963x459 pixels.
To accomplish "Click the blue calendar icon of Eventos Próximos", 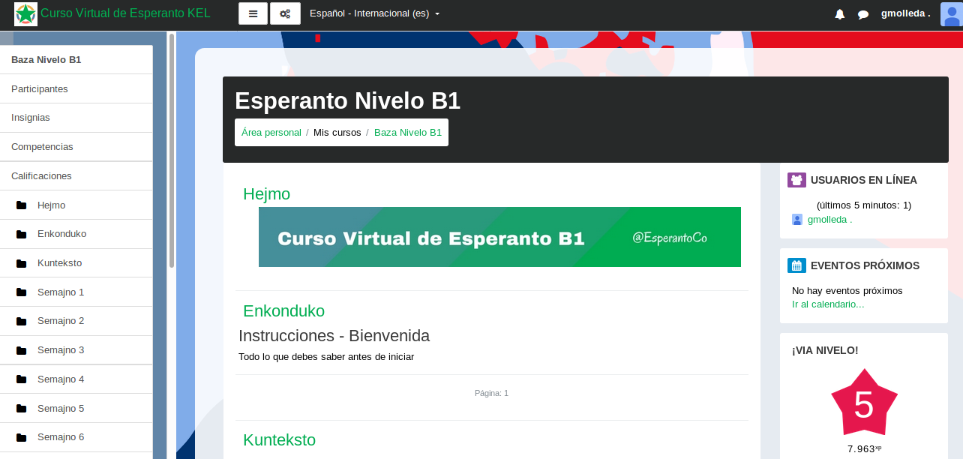I will pyautogui.click(x=796, y=265).
